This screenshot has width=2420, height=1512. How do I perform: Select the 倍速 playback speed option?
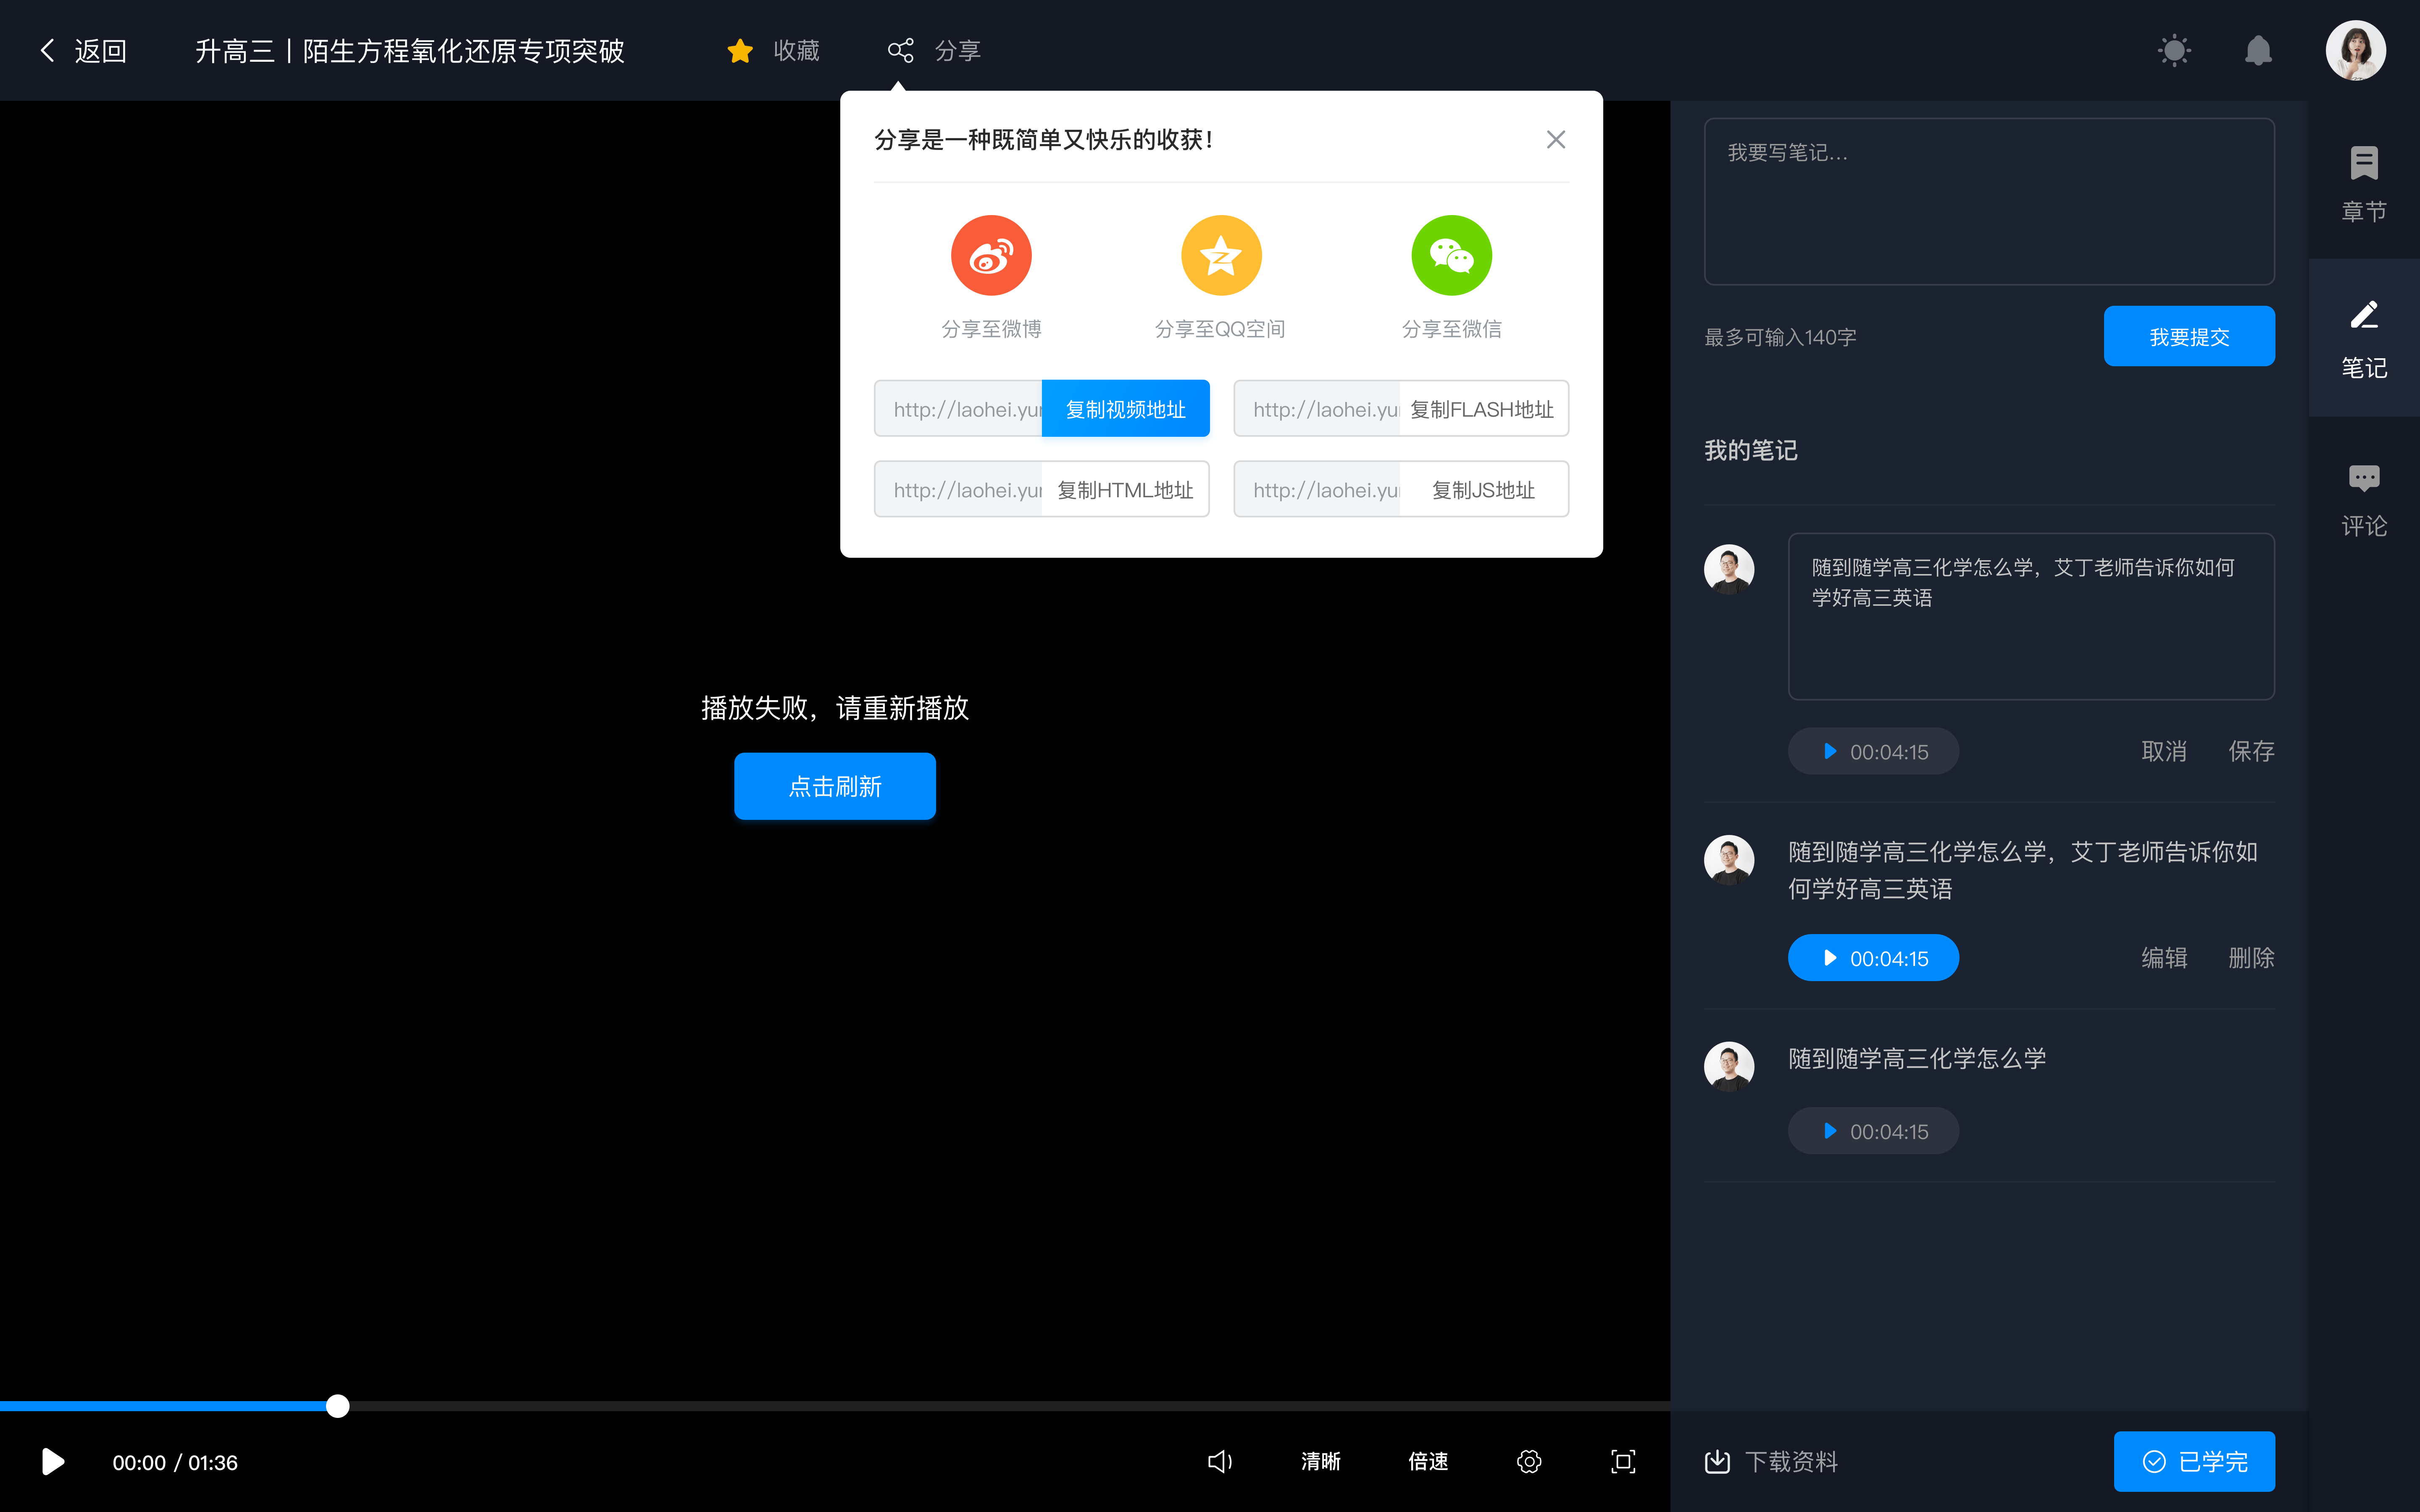tap(1428, 1462)
